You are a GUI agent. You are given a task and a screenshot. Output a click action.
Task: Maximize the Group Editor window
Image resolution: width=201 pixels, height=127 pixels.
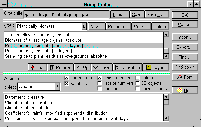click(197, 4)
